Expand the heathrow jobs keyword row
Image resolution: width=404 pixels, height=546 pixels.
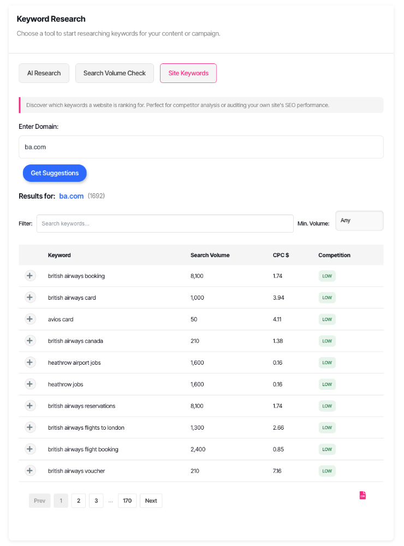point(30,384)
